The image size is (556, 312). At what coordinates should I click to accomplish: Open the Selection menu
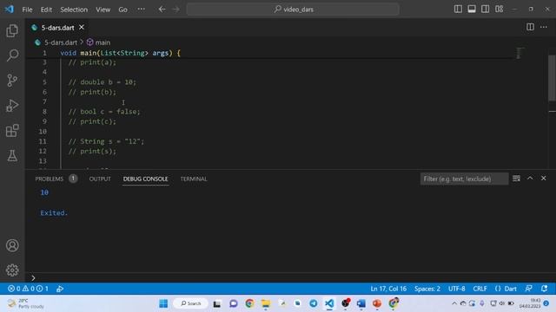point(74,10)
